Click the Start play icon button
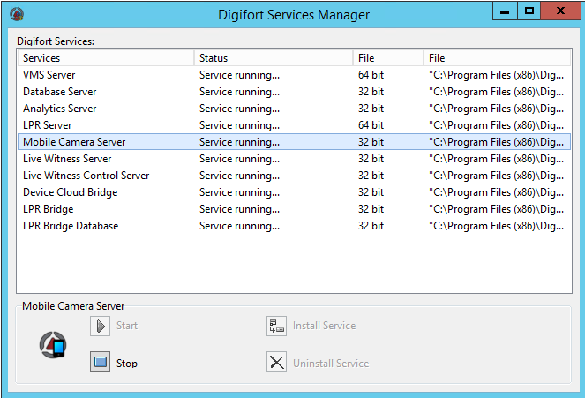Screen dimensions: 585x398 pos(100,326)
